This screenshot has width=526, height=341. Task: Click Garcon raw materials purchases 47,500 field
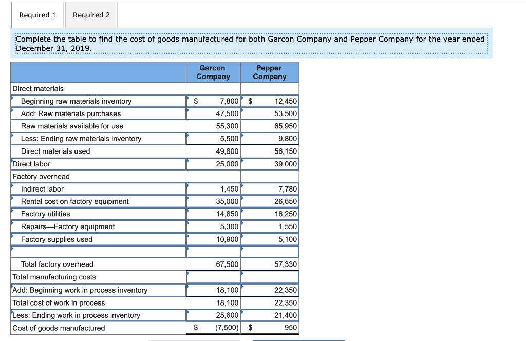213,113
